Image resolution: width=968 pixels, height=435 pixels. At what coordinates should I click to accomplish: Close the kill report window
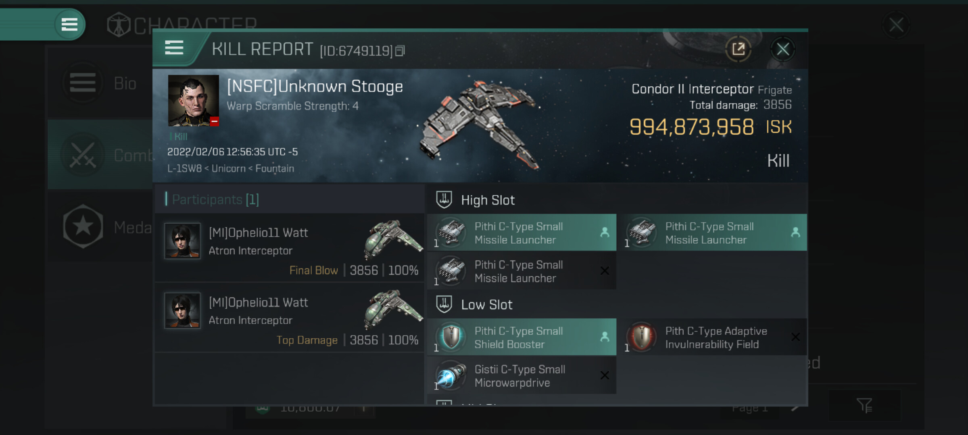click(782, 50)
